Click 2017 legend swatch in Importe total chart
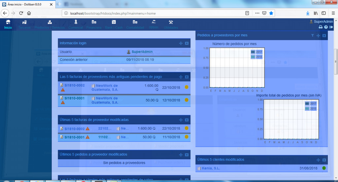This screenshot has height=182, width=338. pos(307,104)
